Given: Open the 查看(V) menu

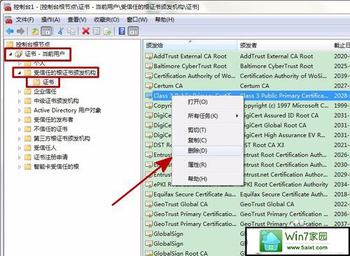Looking at the screenshot, I should coord(77,20).
